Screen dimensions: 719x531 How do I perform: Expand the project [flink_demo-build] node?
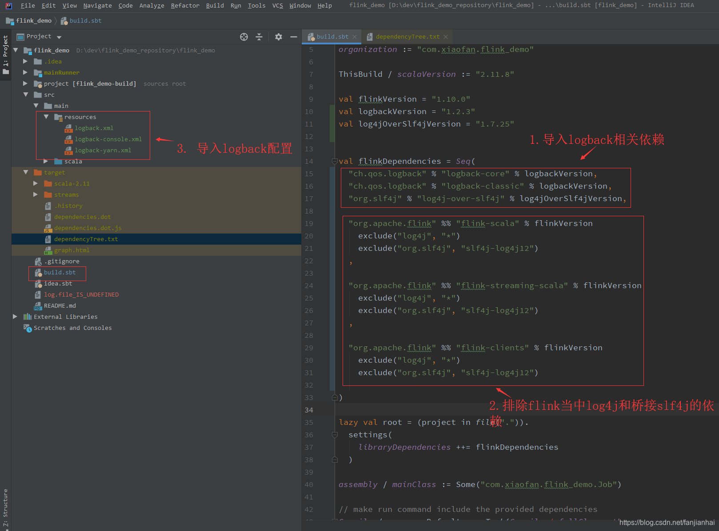pyautogui.click(x=25, y=83)
